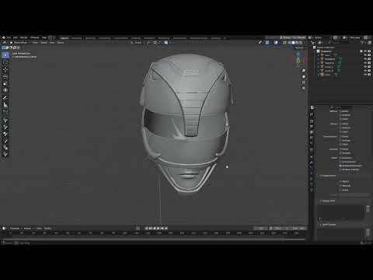Click the timeline frame ruler

[154, 233]
